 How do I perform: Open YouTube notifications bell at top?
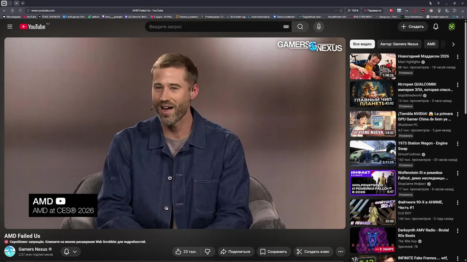pyautogui.click(x=436, y=27)
